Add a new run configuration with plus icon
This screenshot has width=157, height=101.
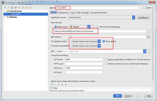coord(5,8)
